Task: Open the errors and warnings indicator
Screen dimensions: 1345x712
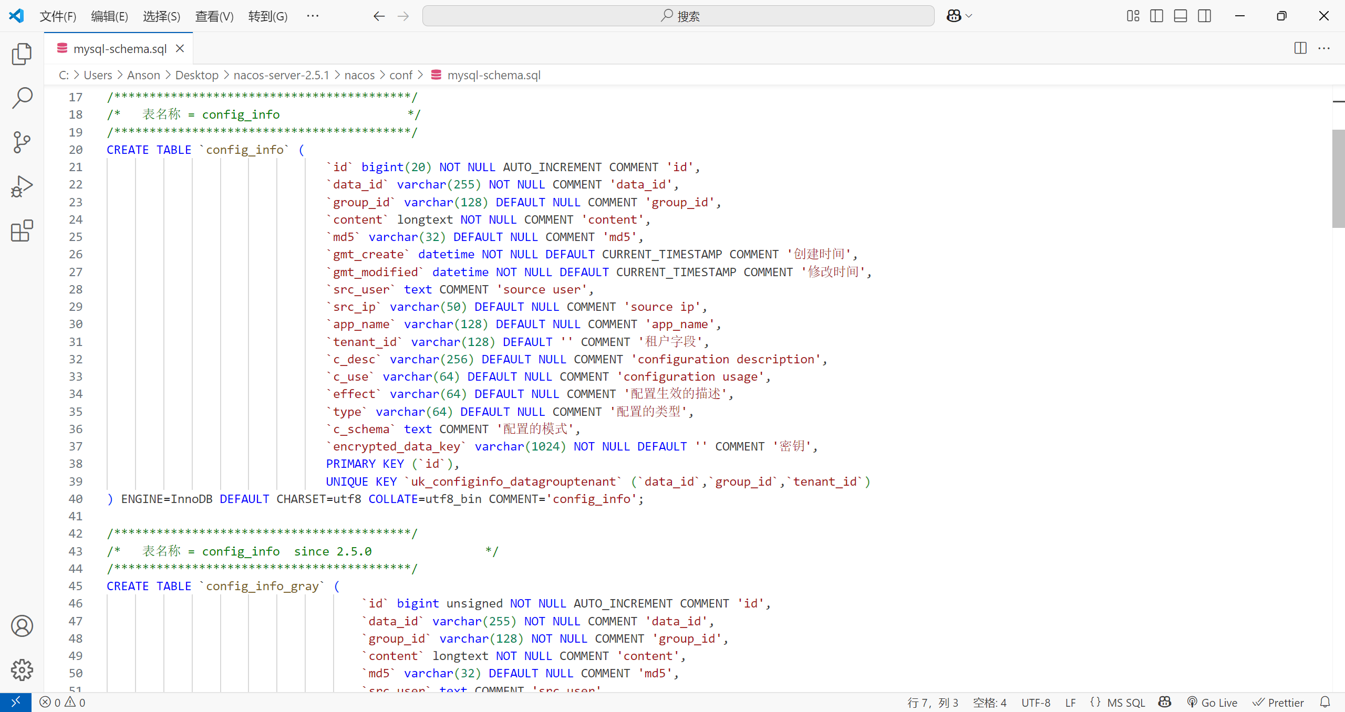Action: point(63,702)
